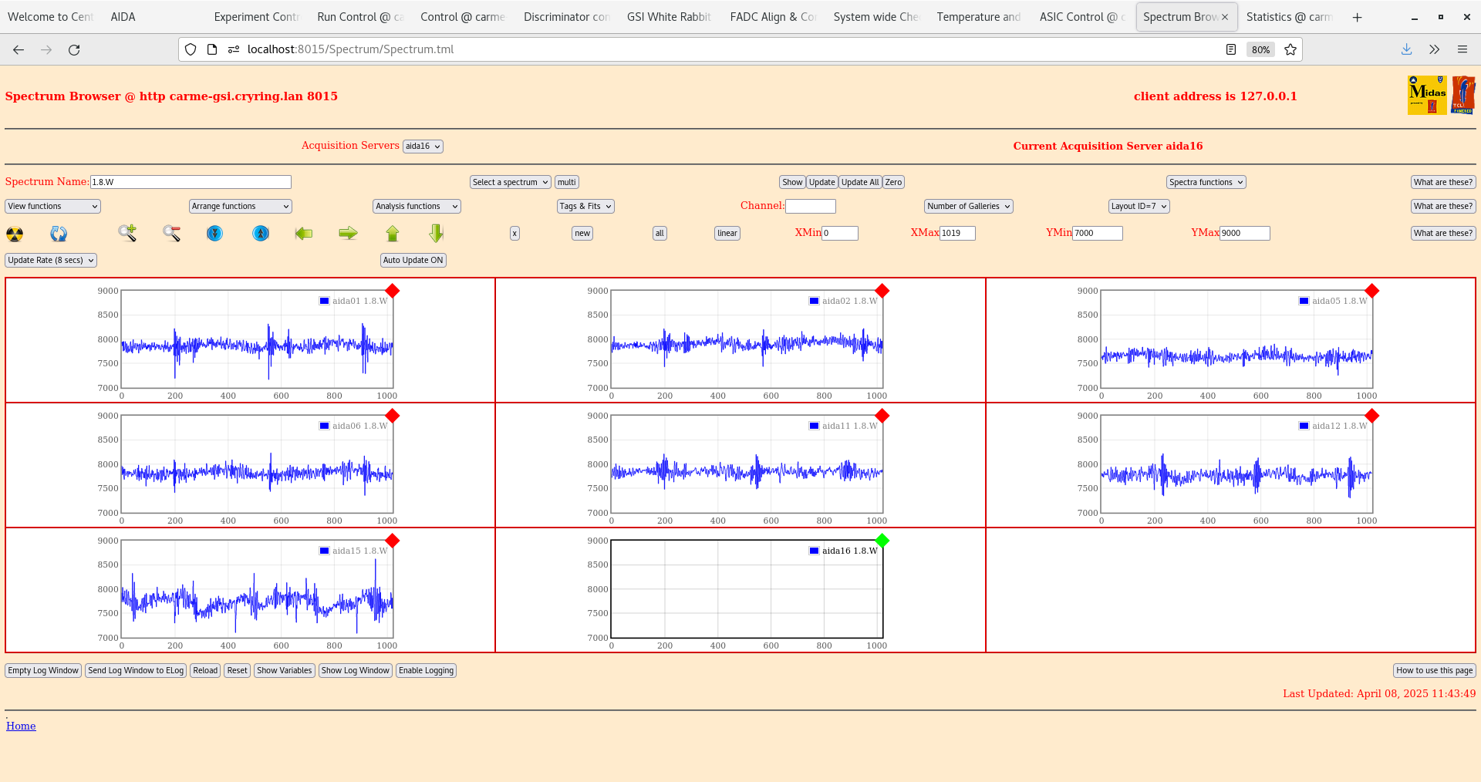Bookmark this page with the star icon
The width and height of the screenshot is (1481, 782).
(1290, 49)
